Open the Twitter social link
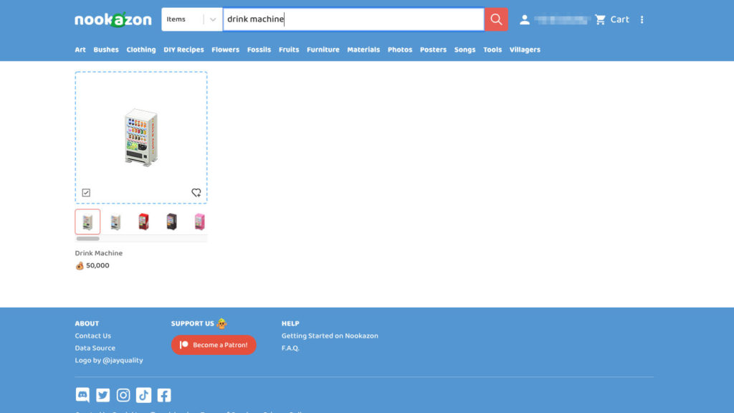The height and width of the screenshot is (413, 734). (x=103, y=395)
